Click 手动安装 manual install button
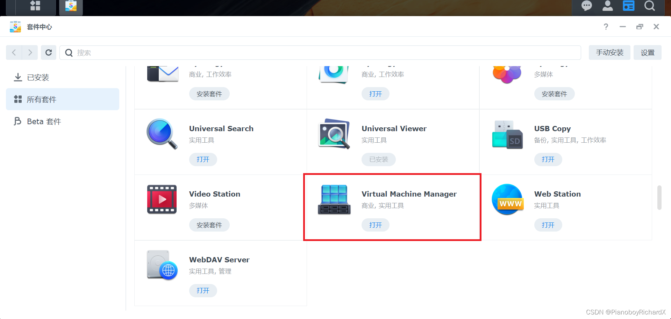671x319 pixels. (609, 52)
